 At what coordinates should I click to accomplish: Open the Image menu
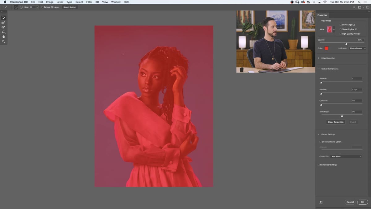point(50,2)
